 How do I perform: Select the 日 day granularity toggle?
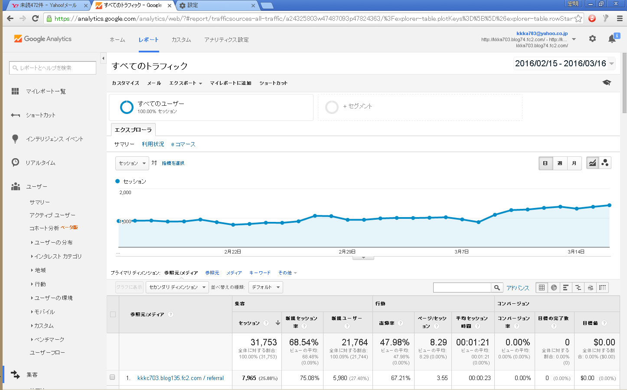(x=545, y=163)
